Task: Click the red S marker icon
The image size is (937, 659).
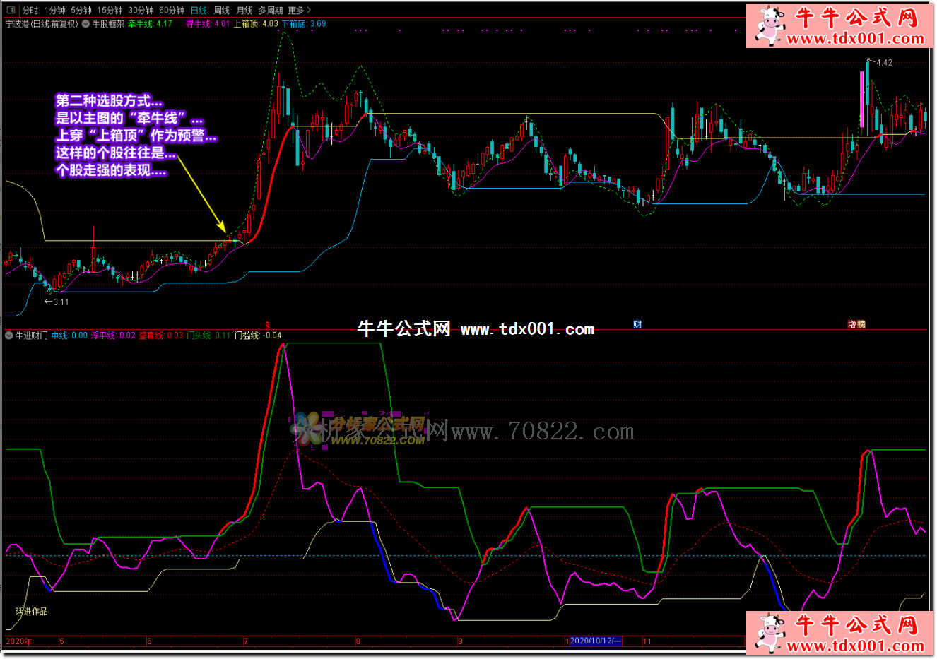Action: click(267, 325)
